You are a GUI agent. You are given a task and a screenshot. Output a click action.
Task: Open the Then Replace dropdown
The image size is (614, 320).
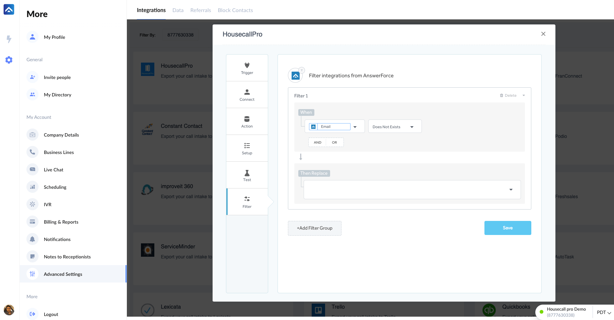click(412, 190)
